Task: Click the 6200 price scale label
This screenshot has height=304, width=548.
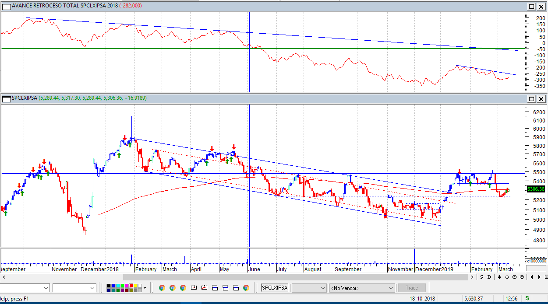Action: pyautogui.click(x=538, y=112)
